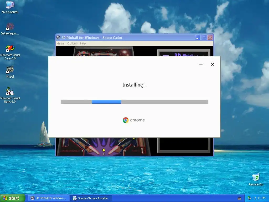Select Microsoft Visual C++ 6.0 shortcut

click(10, 53)
